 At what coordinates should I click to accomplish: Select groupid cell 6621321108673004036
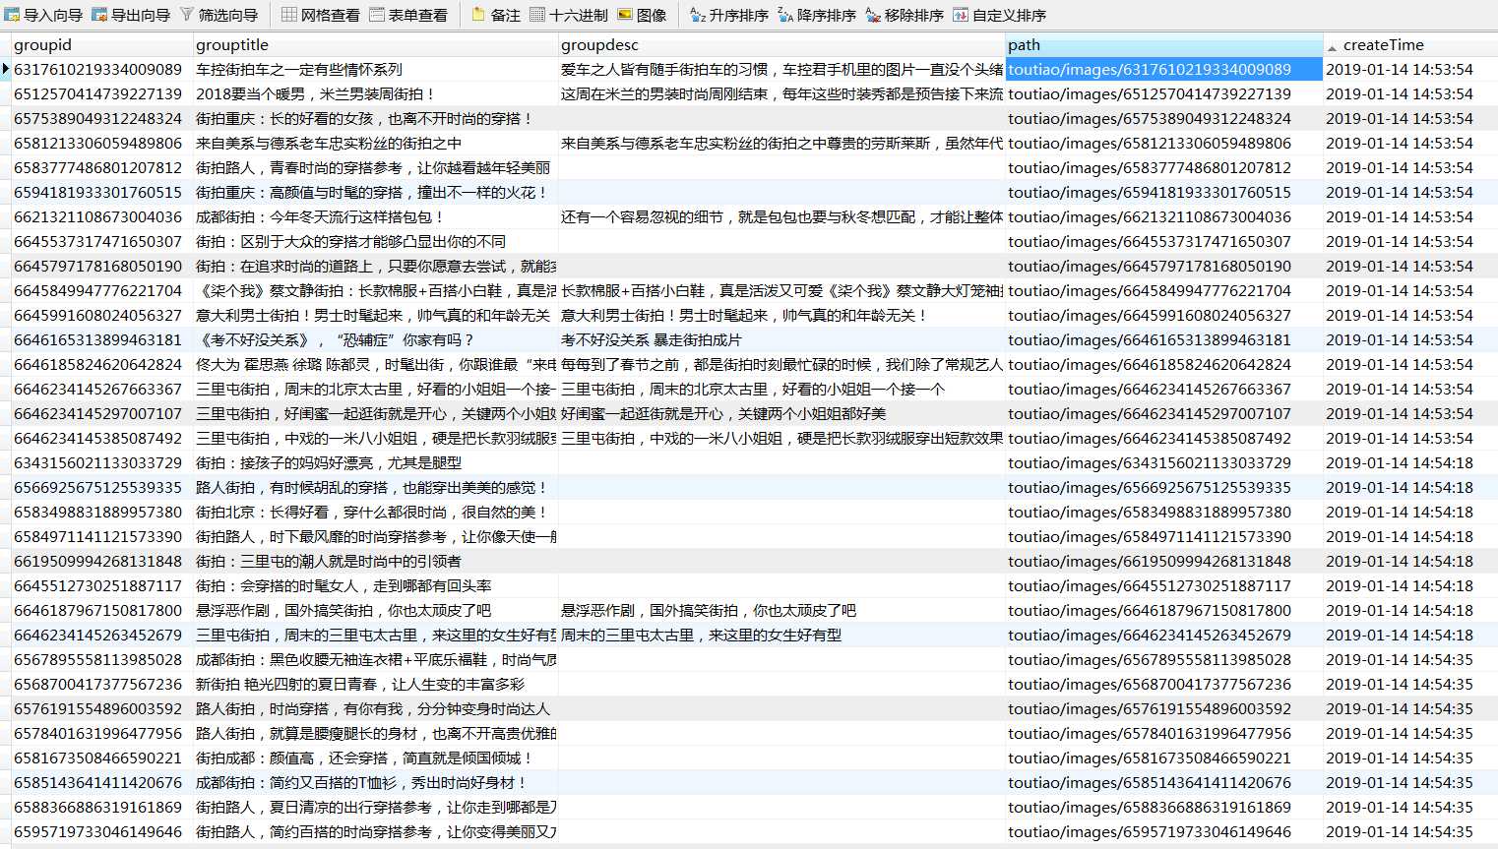101,216
